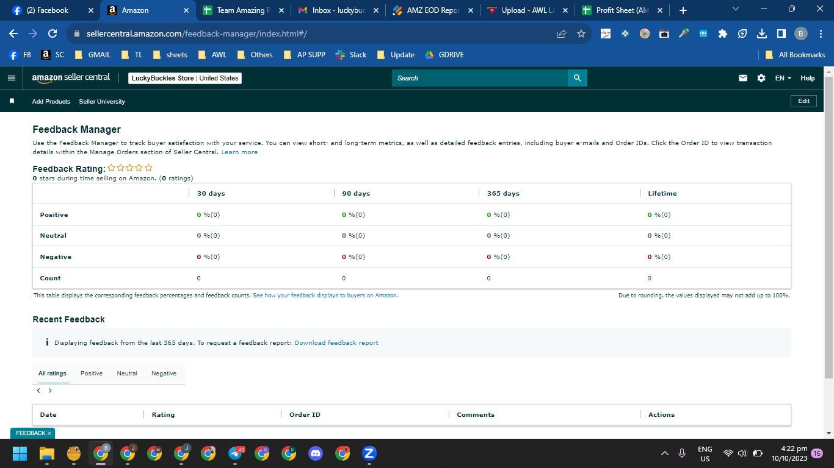Viewport: 834px width, 468px height.
Task: Toggle the Chrome side panel icon
Action: (781, 34)
